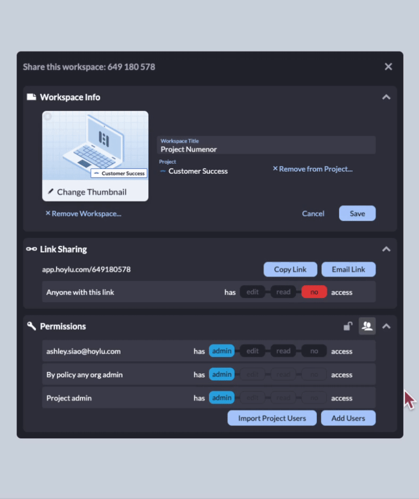Screen dimensions: 419x499
Task: Click Change Thumbnail
Action: (91, 192)
